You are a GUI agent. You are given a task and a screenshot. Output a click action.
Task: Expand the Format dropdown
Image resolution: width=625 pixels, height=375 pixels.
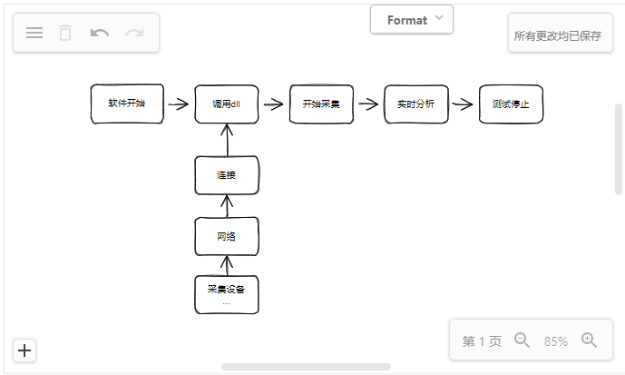[x=412, y=19]
